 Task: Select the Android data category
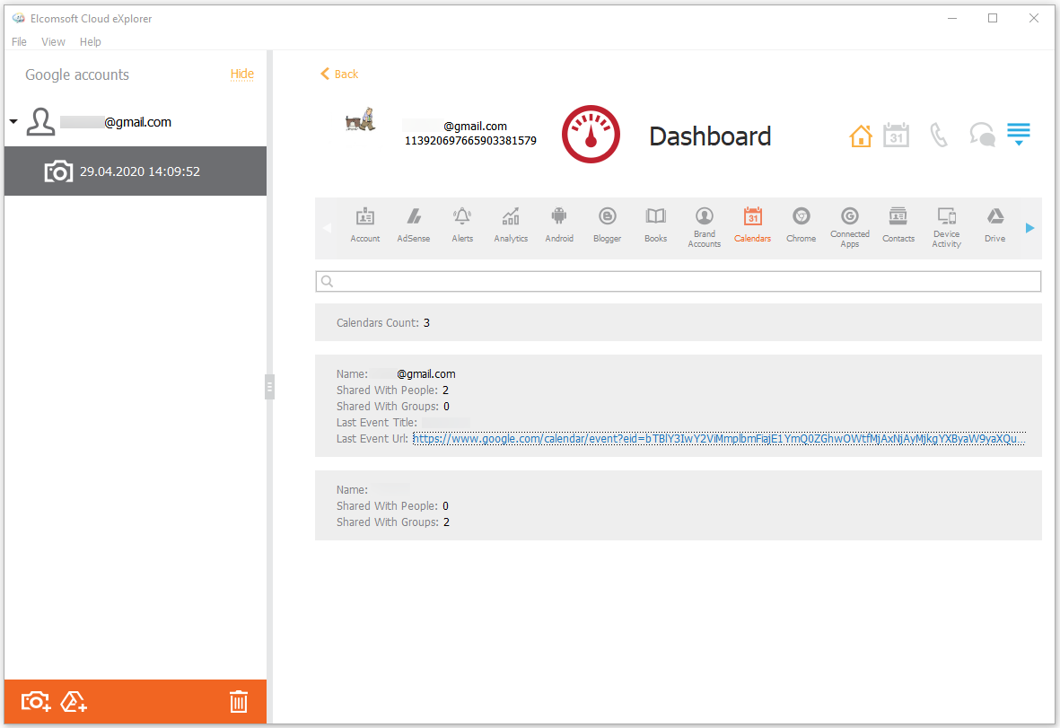558,226
